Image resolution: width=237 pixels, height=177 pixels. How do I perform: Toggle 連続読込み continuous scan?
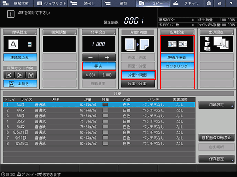coord(20,57)
